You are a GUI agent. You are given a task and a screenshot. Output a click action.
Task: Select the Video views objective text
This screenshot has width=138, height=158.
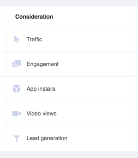point(42,114)
